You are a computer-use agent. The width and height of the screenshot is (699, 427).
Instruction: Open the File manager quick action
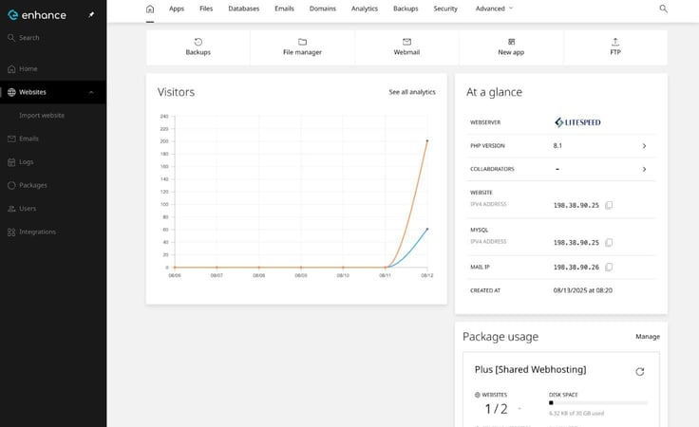302,47
